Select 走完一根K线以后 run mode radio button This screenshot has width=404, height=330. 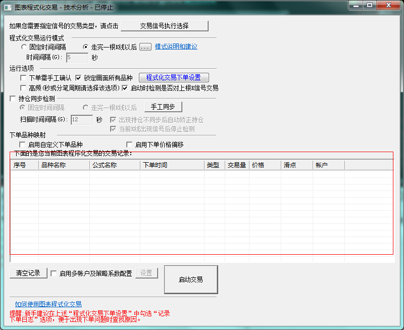[x=85, y=47]
